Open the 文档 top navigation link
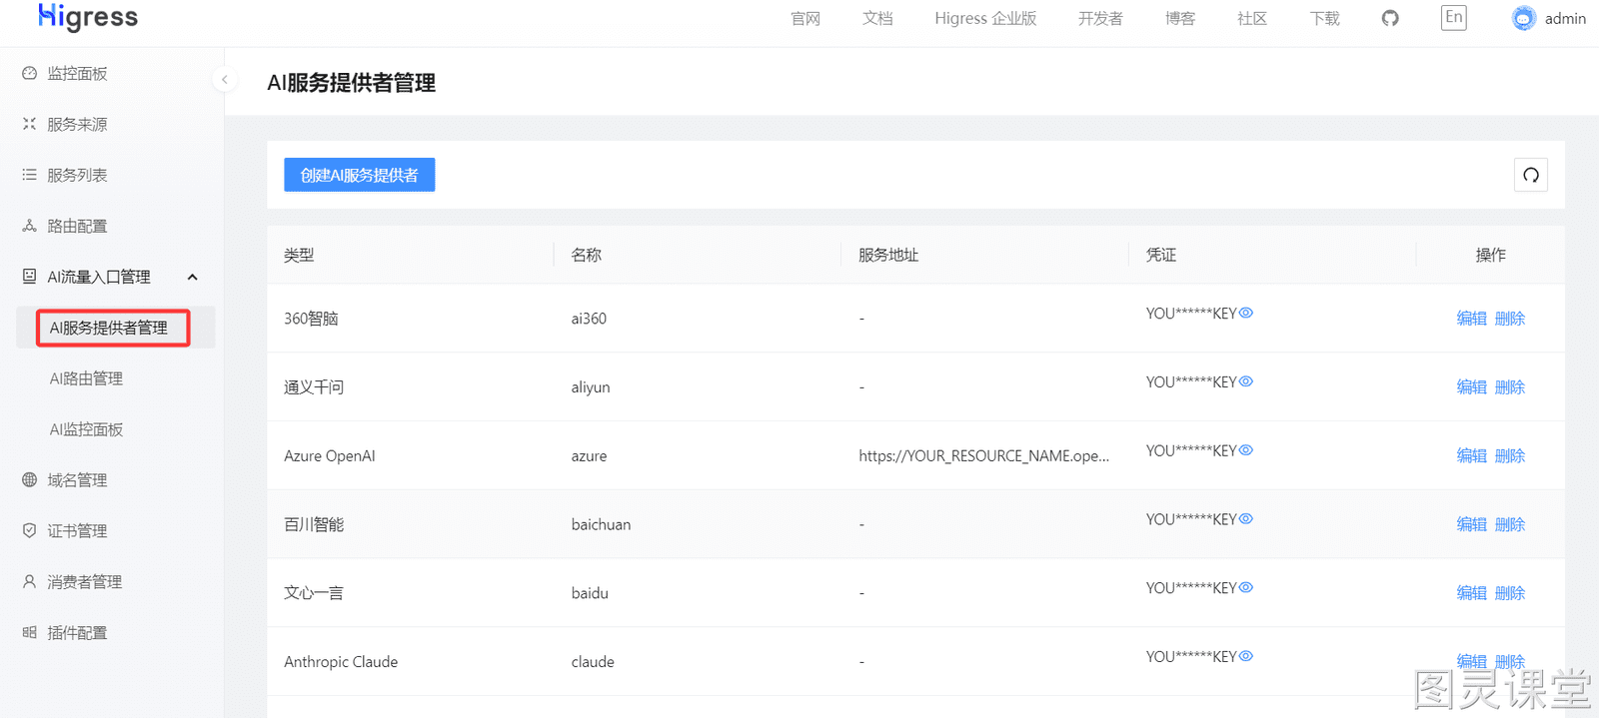Image resolution: width=1599 pixels, height=718 pixels. point(877,19)
